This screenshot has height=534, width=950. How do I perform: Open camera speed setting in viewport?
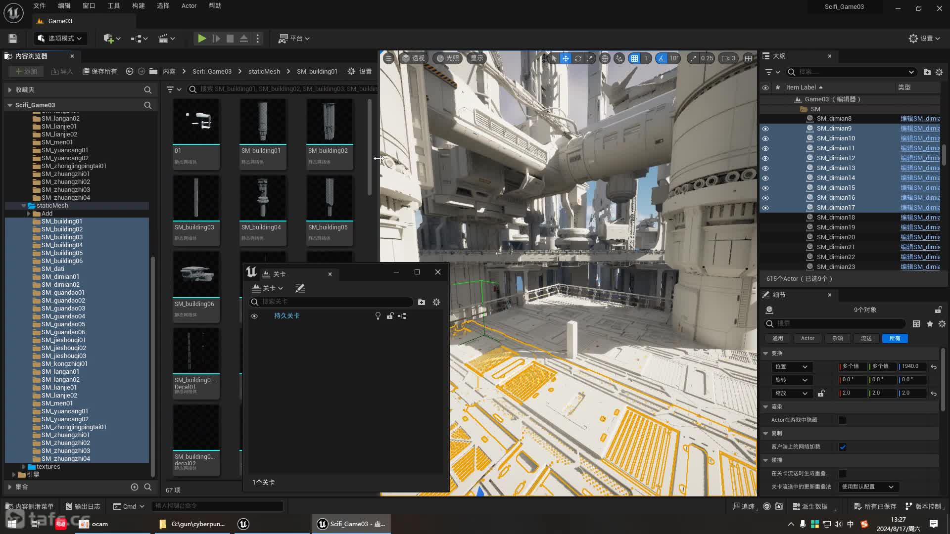[728, 58]
